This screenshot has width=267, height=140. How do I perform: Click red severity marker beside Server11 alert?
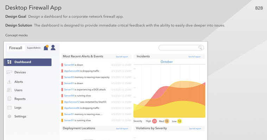pos(62,89)
